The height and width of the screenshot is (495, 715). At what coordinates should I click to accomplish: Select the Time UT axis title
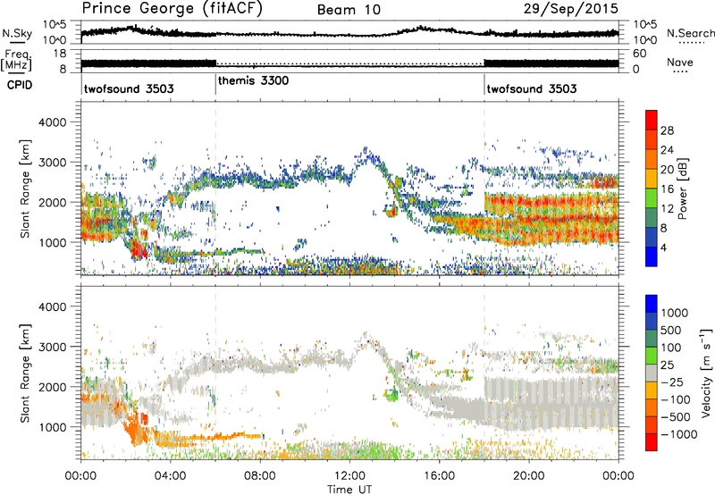click(x=349, y=489)
